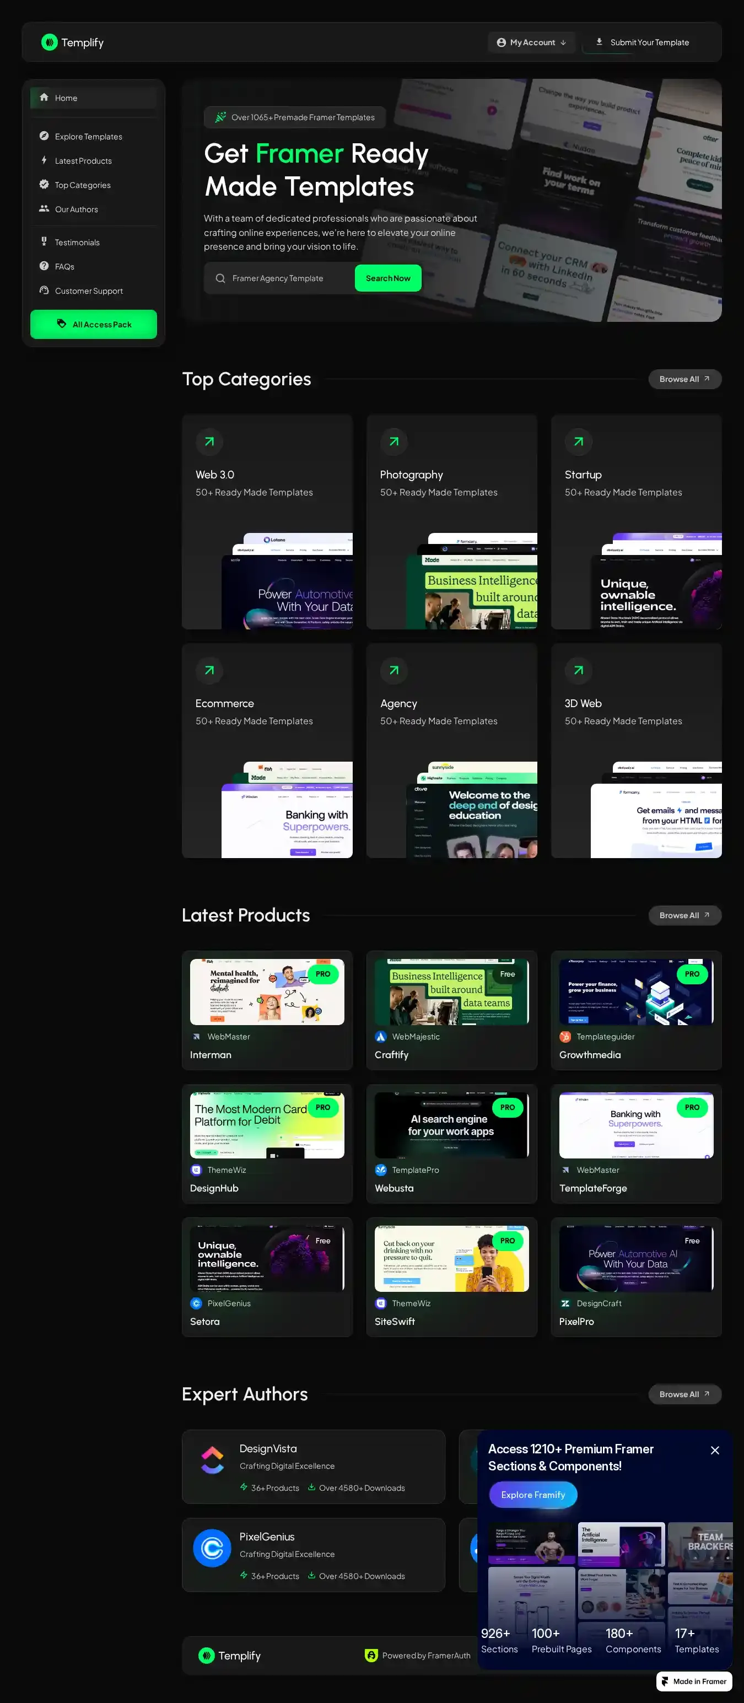Click WebMaster author icon on Interman card

(196, 1037)
